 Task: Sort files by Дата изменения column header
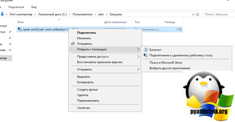coord(115,22)
